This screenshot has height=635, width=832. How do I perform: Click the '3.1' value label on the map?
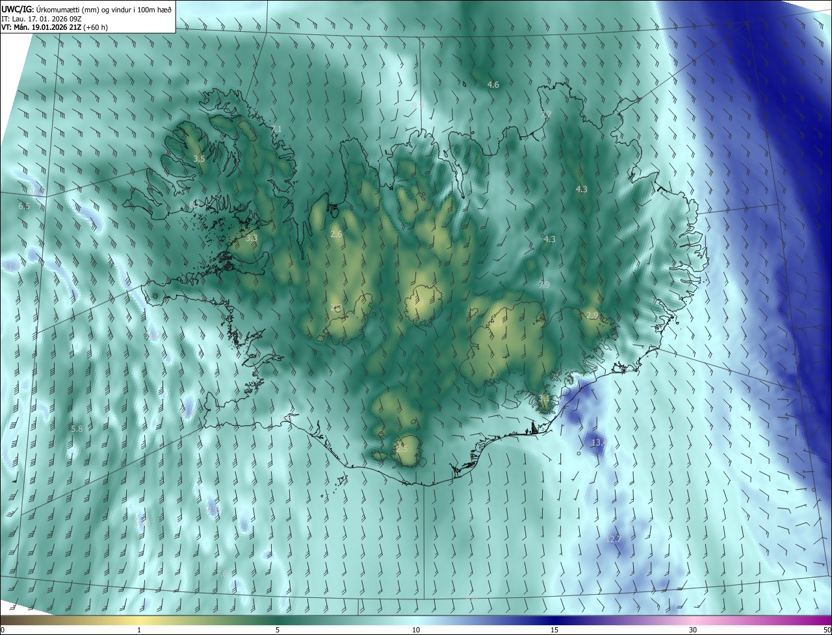click(544, 397)
